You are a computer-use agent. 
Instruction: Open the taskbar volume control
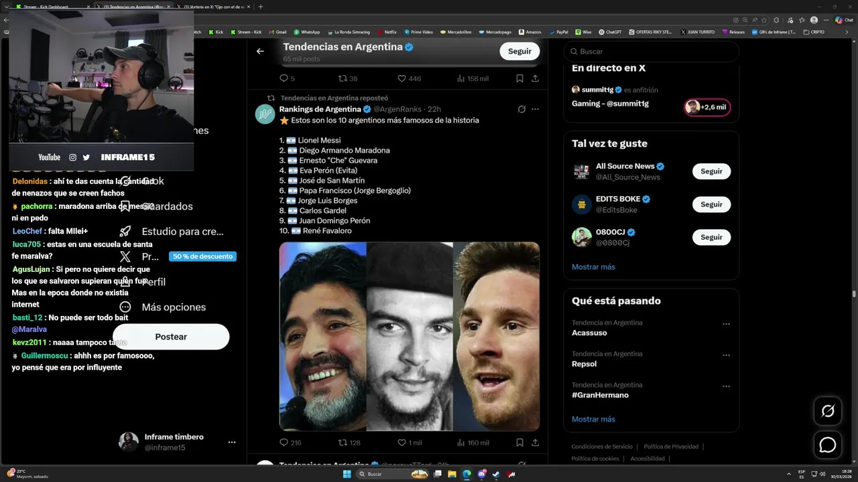pyautogui.click(x=822, y=473)
